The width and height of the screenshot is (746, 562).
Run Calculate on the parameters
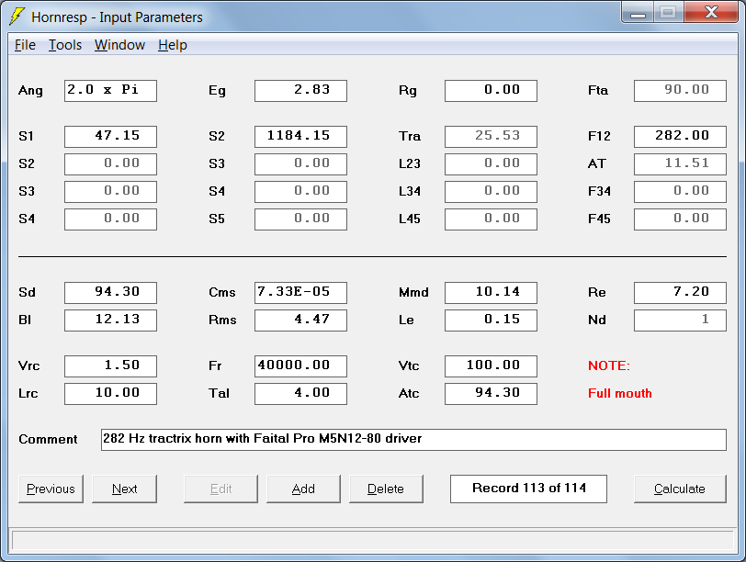680,489
